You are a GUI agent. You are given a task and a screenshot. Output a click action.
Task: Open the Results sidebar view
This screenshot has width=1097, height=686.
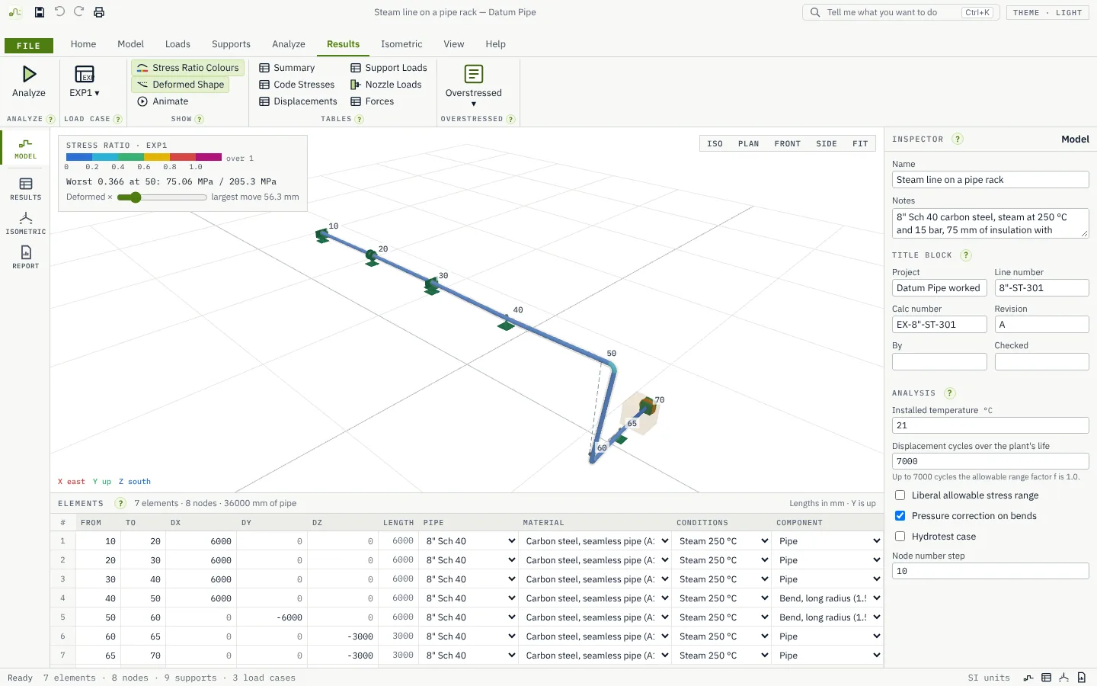pyautogui.click(x=25, y=189)
